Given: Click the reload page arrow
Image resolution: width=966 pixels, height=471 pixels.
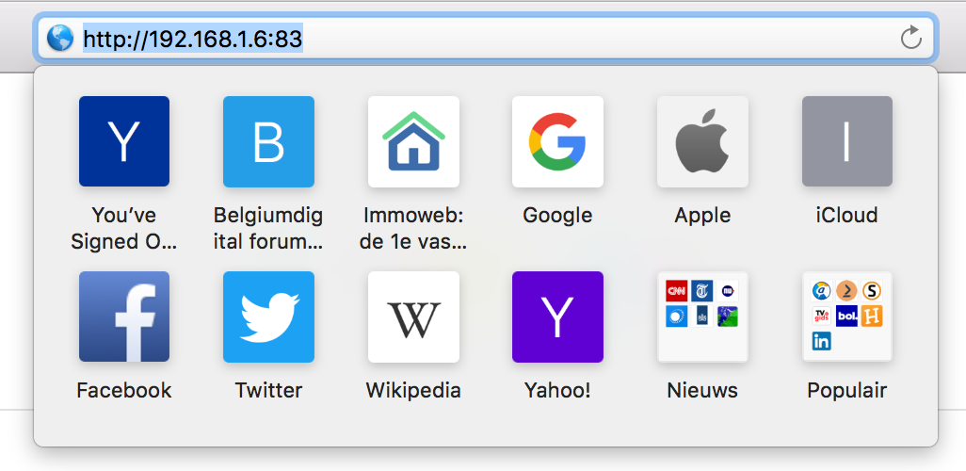Looking at the screenshot, I should (911, 39).
